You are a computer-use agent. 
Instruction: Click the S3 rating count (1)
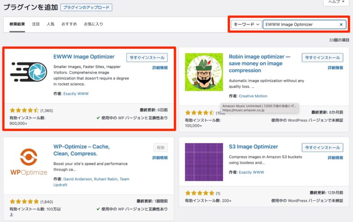click(218, 193)
